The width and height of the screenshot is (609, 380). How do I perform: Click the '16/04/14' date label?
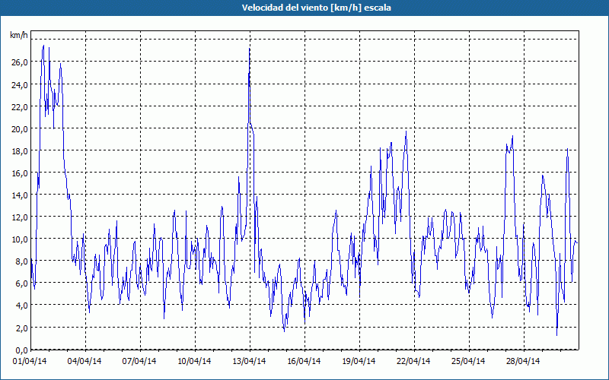coord(304,361)
